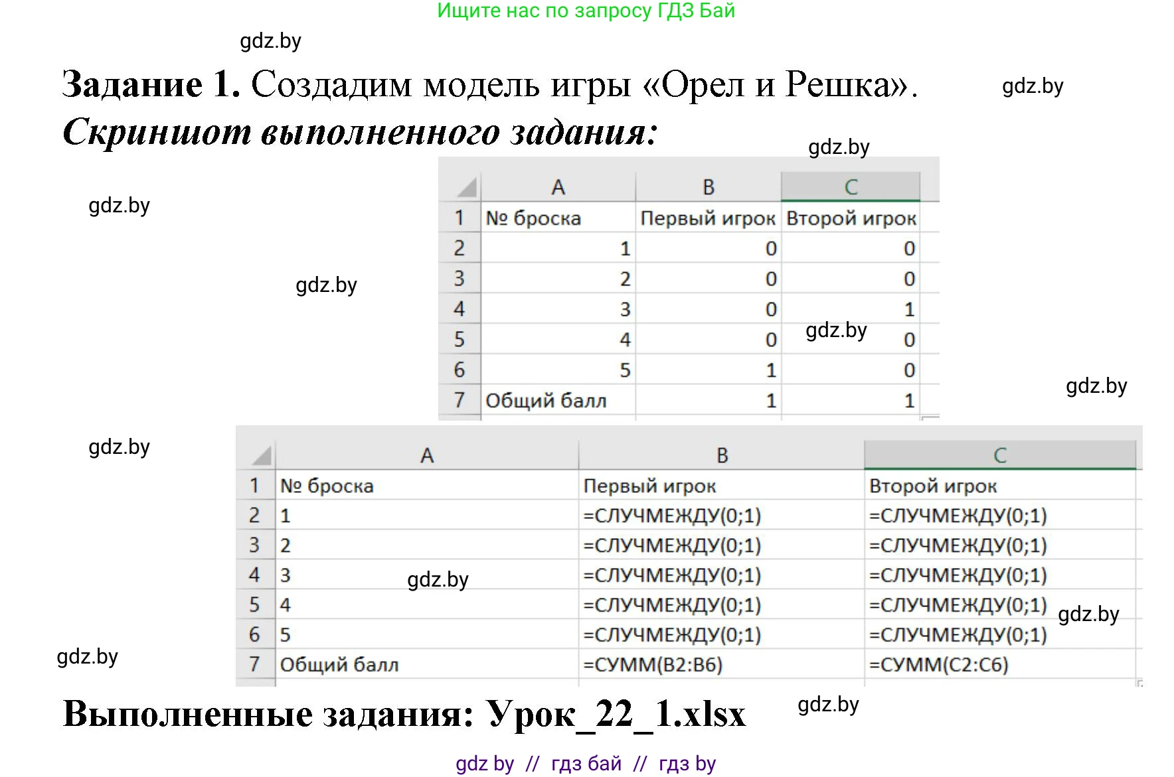Image resolution: width=1174 pixels, height=777 pixels.
Task: Select the highlighted column C header in top table
Action: click(x=852, y=186)
